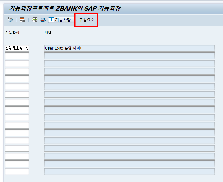Click the 기능확장 column header label
Image resolution: width=223 pixels, height=182 pixels.
click(12, 33)
